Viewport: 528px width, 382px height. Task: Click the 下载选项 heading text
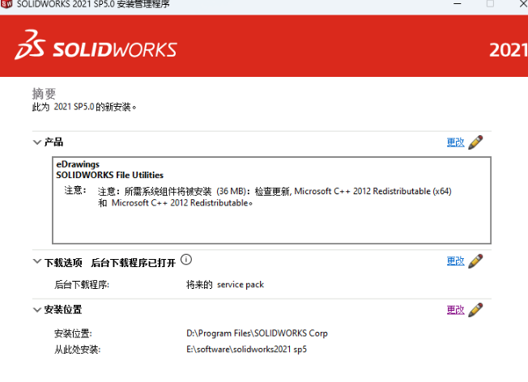(x=63, y=262)
